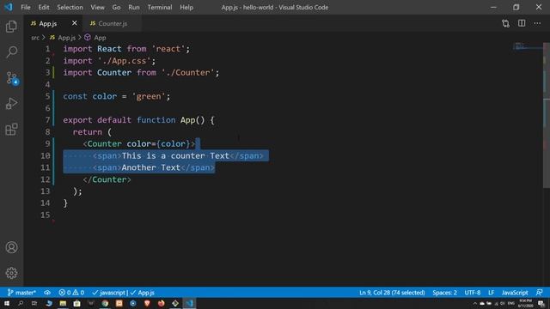This screenshot has width=550, height=309.
Task: Click the VS Code logo icon
Action: (x=9, y=7)
